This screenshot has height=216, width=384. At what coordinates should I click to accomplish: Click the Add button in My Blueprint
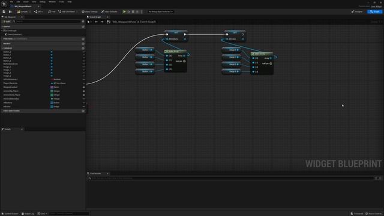tap(7, 22)
